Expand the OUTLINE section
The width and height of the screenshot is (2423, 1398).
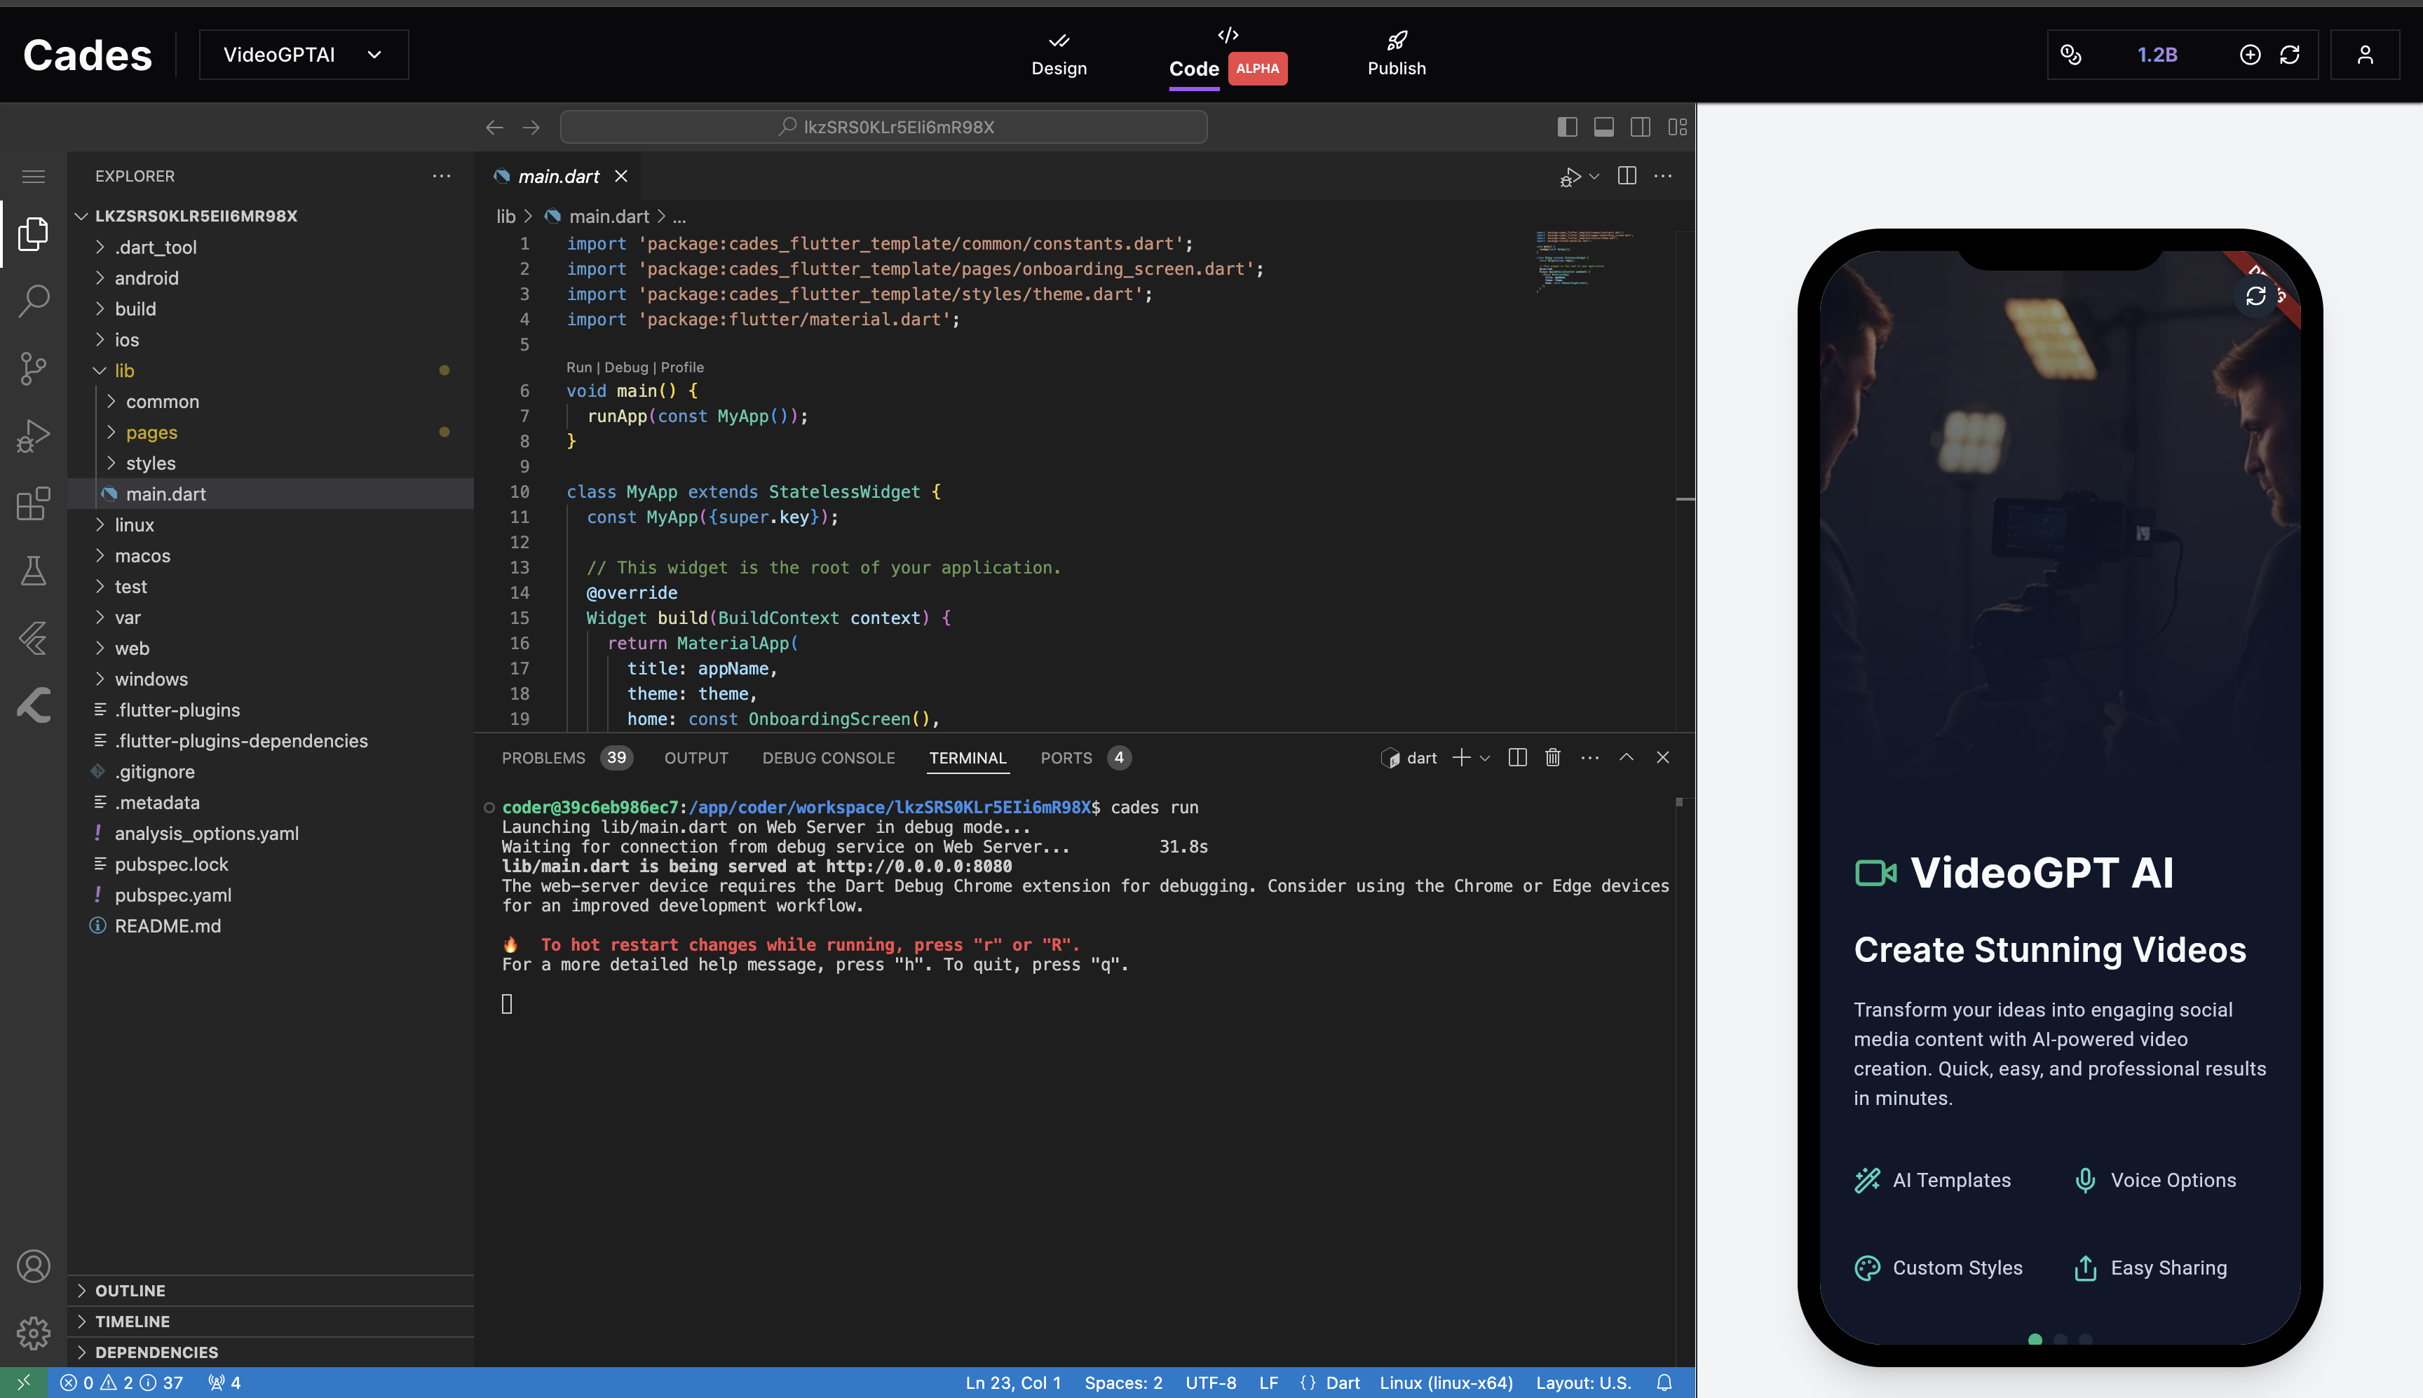click(271, 1291)
